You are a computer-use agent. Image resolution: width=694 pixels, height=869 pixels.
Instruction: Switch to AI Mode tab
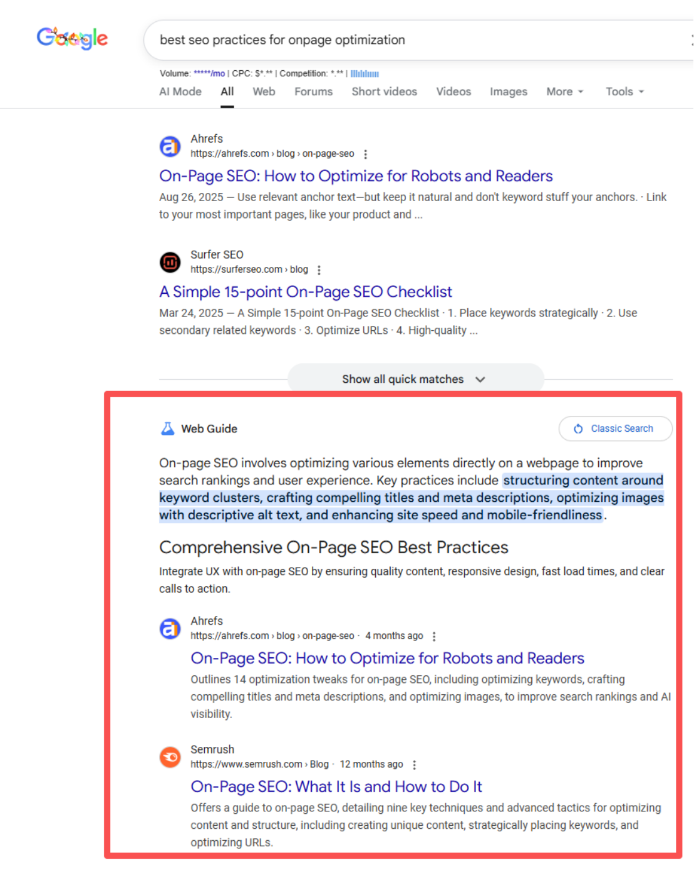(180, 91)
